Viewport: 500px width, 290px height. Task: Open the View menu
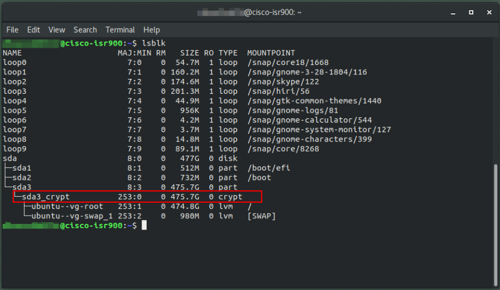tap(57, 29)
